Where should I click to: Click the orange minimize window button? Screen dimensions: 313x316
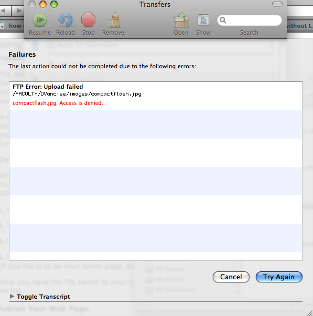[43, 4]
